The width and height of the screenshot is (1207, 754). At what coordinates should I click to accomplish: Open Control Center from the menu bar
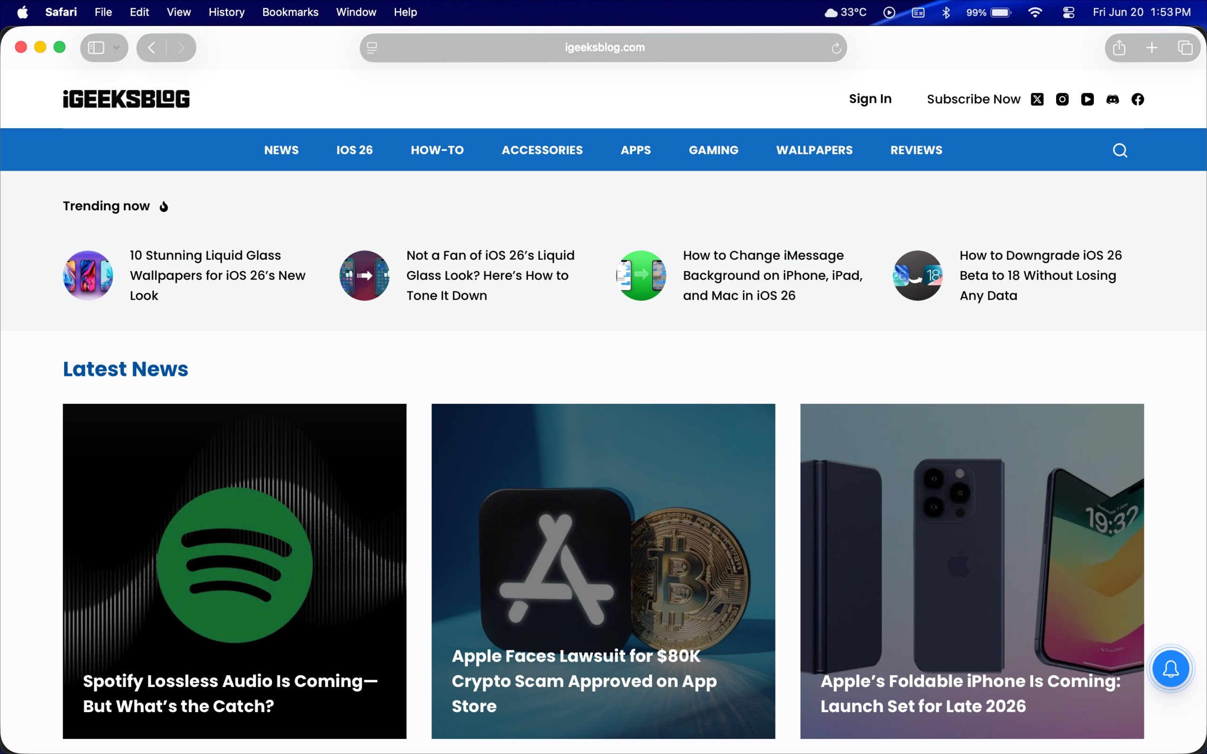(1068, 12)
